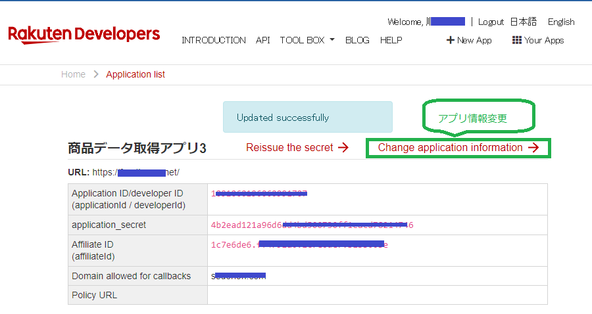Click the Domain allowed for callbacks label
This screenshot has height=314, width=592.
131,276
